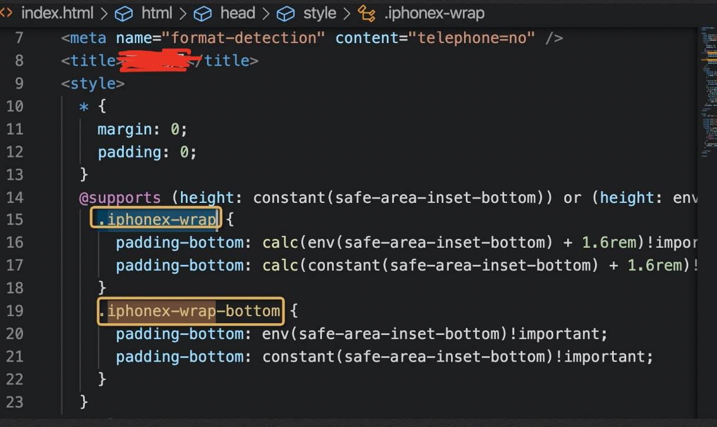Screen dimensions: 717x427
Task: Click the chevron separator between head and style
Action: [265, 12]
